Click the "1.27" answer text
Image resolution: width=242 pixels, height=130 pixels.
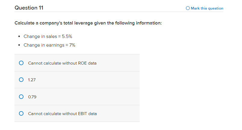pyautogui.click(x=32, y=80)
